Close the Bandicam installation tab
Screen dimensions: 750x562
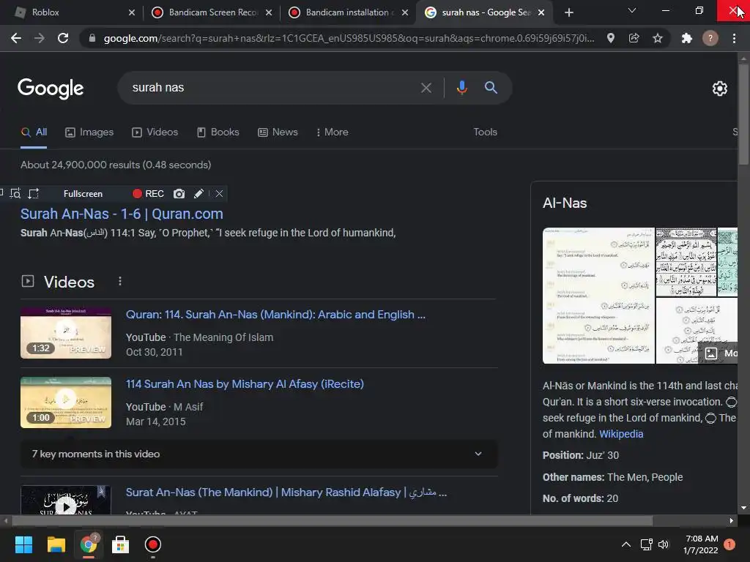405,12
